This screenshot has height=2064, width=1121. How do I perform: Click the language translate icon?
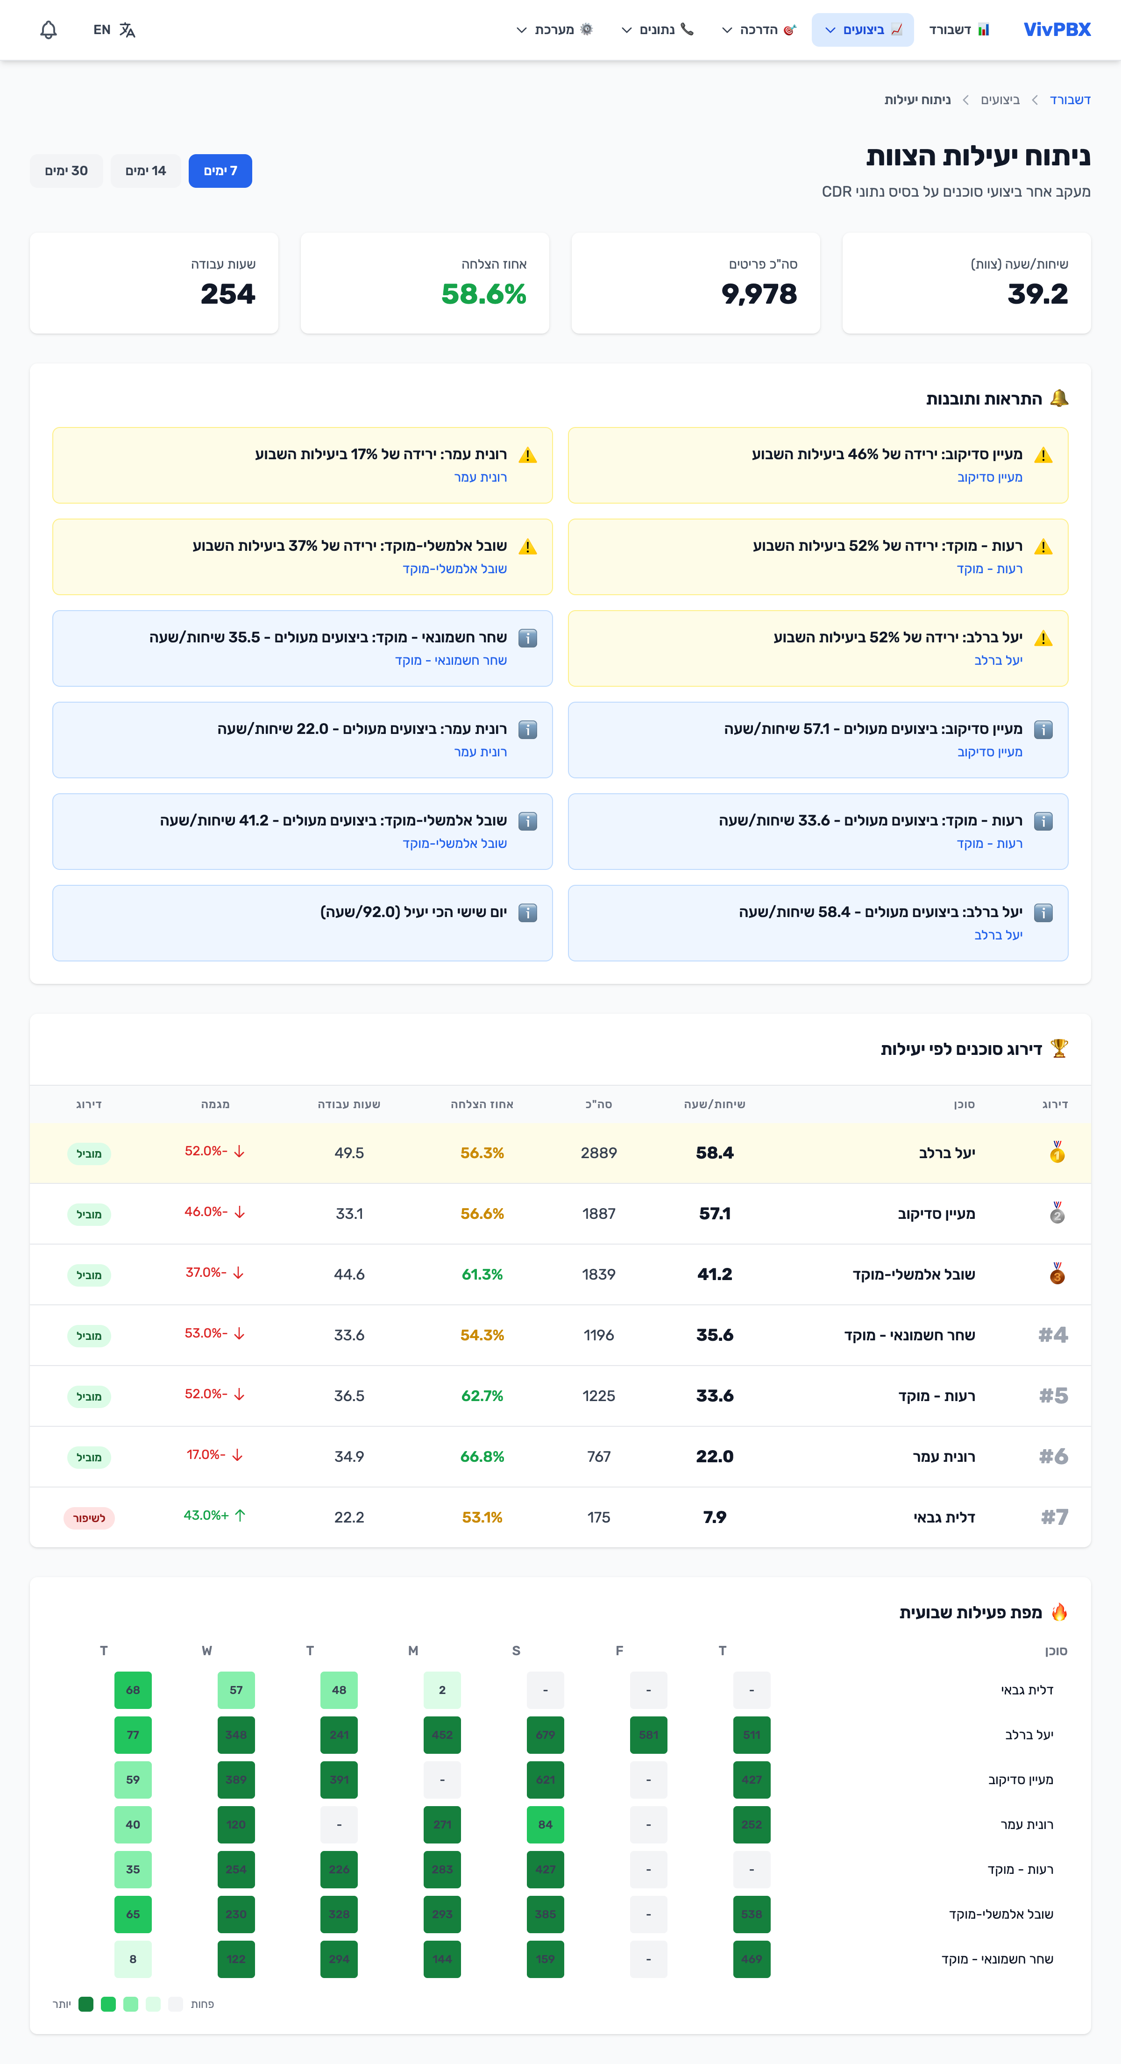(x=128, y=29)
